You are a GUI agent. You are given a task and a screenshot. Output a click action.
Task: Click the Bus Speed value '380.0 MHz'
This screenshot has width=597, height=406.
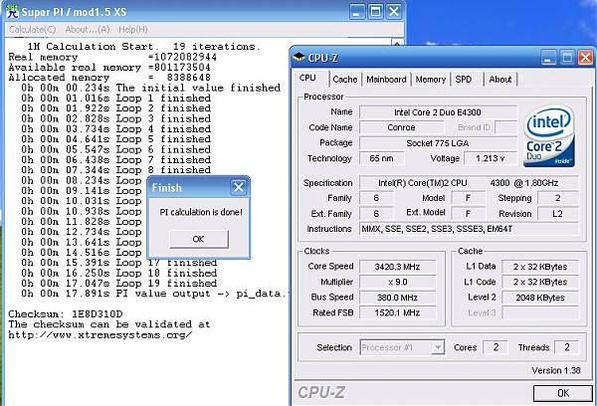[x=397, y=298]
